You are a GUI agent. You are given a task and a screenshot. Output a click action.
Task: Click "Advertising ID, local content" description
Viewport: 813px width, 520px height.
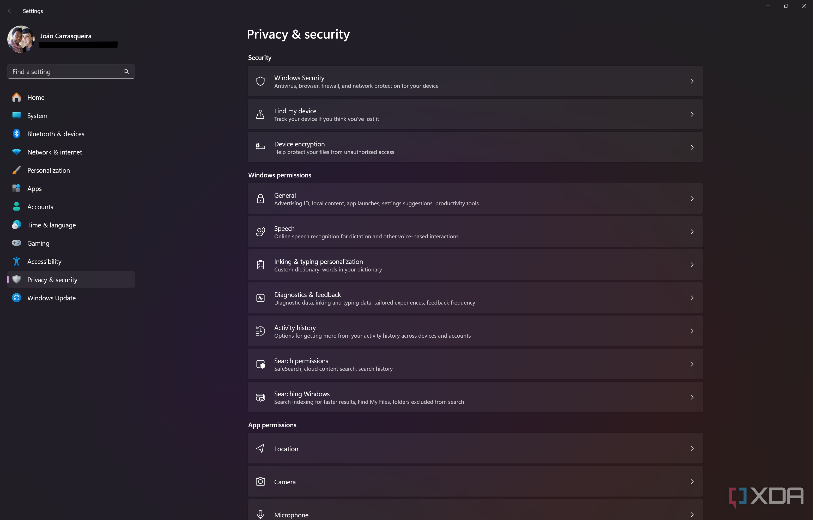[376, 203]
